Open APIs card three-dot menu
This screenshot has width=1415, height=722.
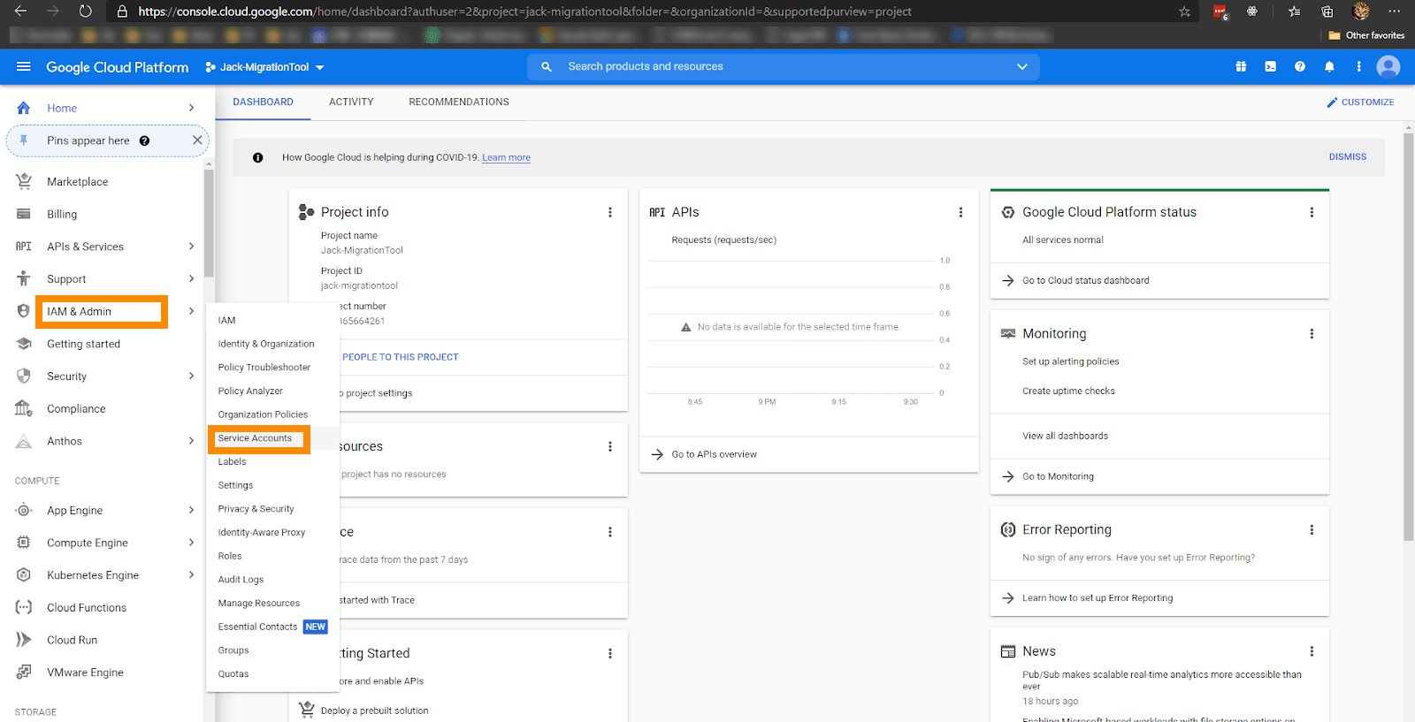[x=960, y=213]
